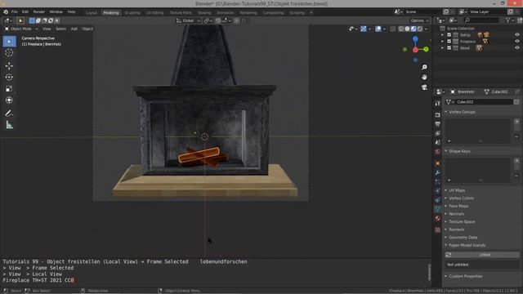The image size is (523, 294).
Task: Switch to rendered viewport shading
Action: coord(420,29)
